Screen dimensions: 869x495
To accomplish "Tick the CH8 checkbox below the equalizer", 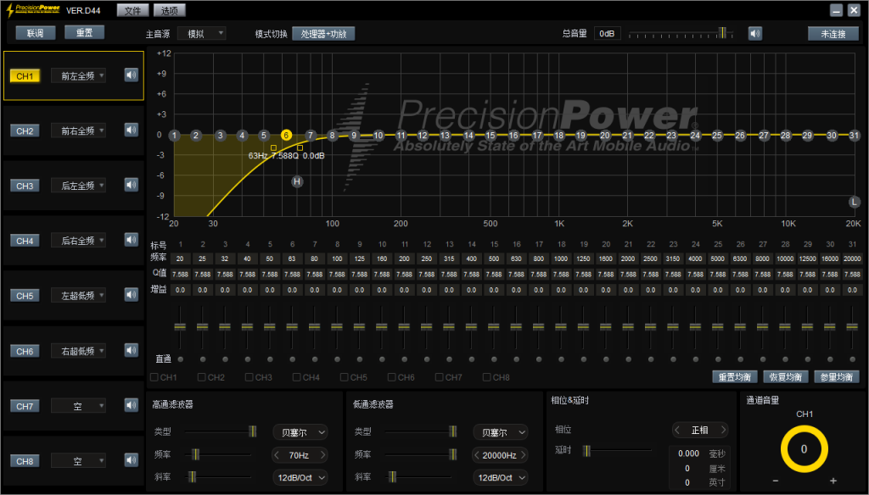I will coord(486,377).
